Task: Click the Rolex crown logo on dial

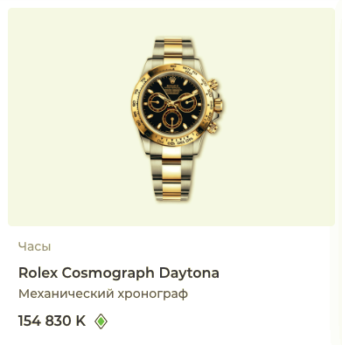Action: [x=172, y=79]
